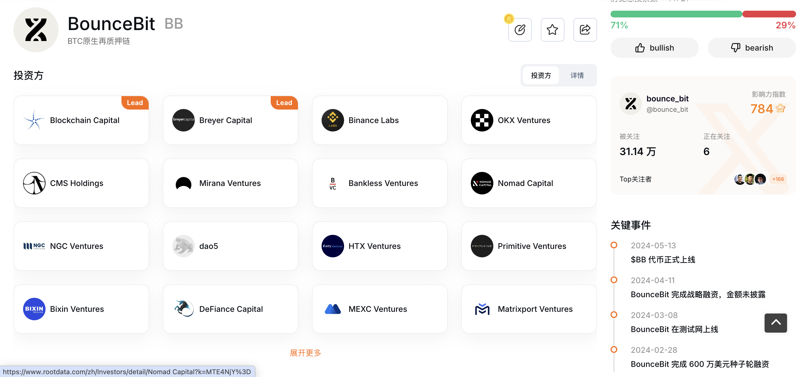Click the Primitive Ventures logo
The height and width of the screenshot is (377, 809).
pyautogui.click(x=482, y=246)
